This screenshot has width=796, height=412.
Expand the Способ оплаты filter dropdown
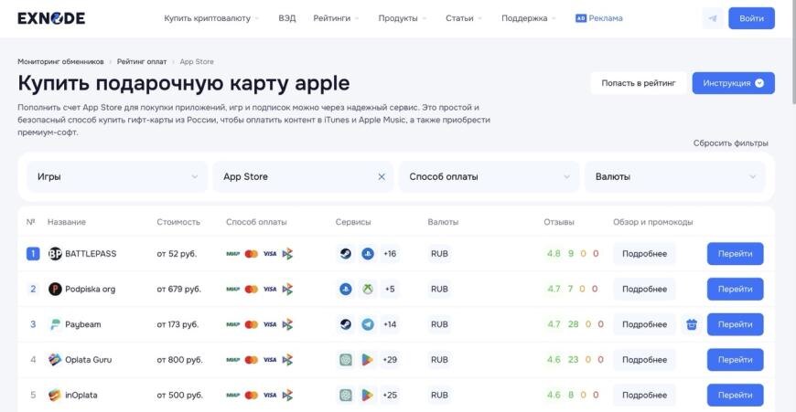pyautogui.click(x=489, y=177)
